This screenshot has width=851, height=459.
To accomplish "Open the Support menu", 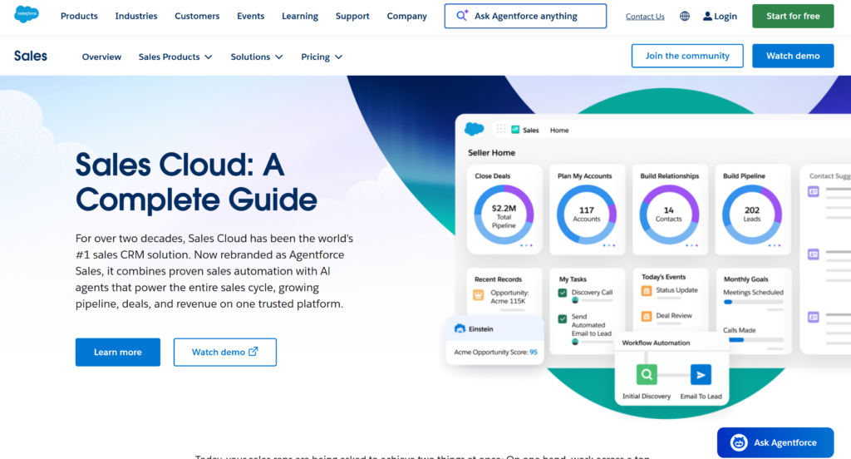I will tap(352, 16).
